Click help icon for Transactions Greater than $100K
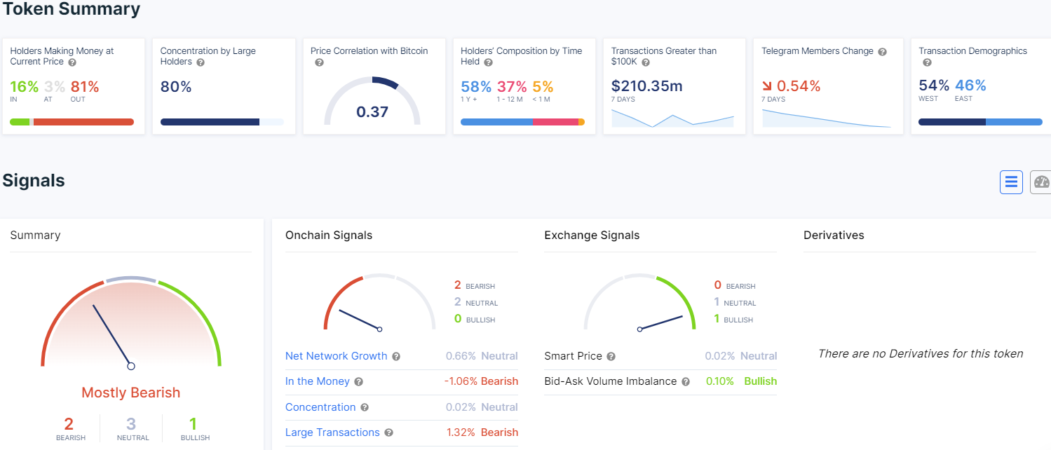Viewport: 1051px width, 450px height. [x=645, y=62]
